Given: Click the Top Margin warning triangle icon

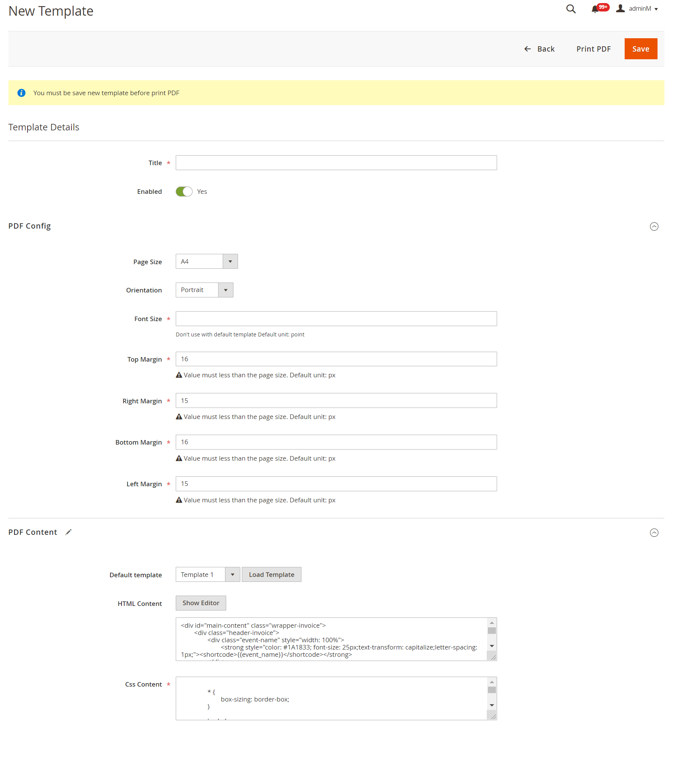Looking at the screenshot, I should (x=179, y=375).
